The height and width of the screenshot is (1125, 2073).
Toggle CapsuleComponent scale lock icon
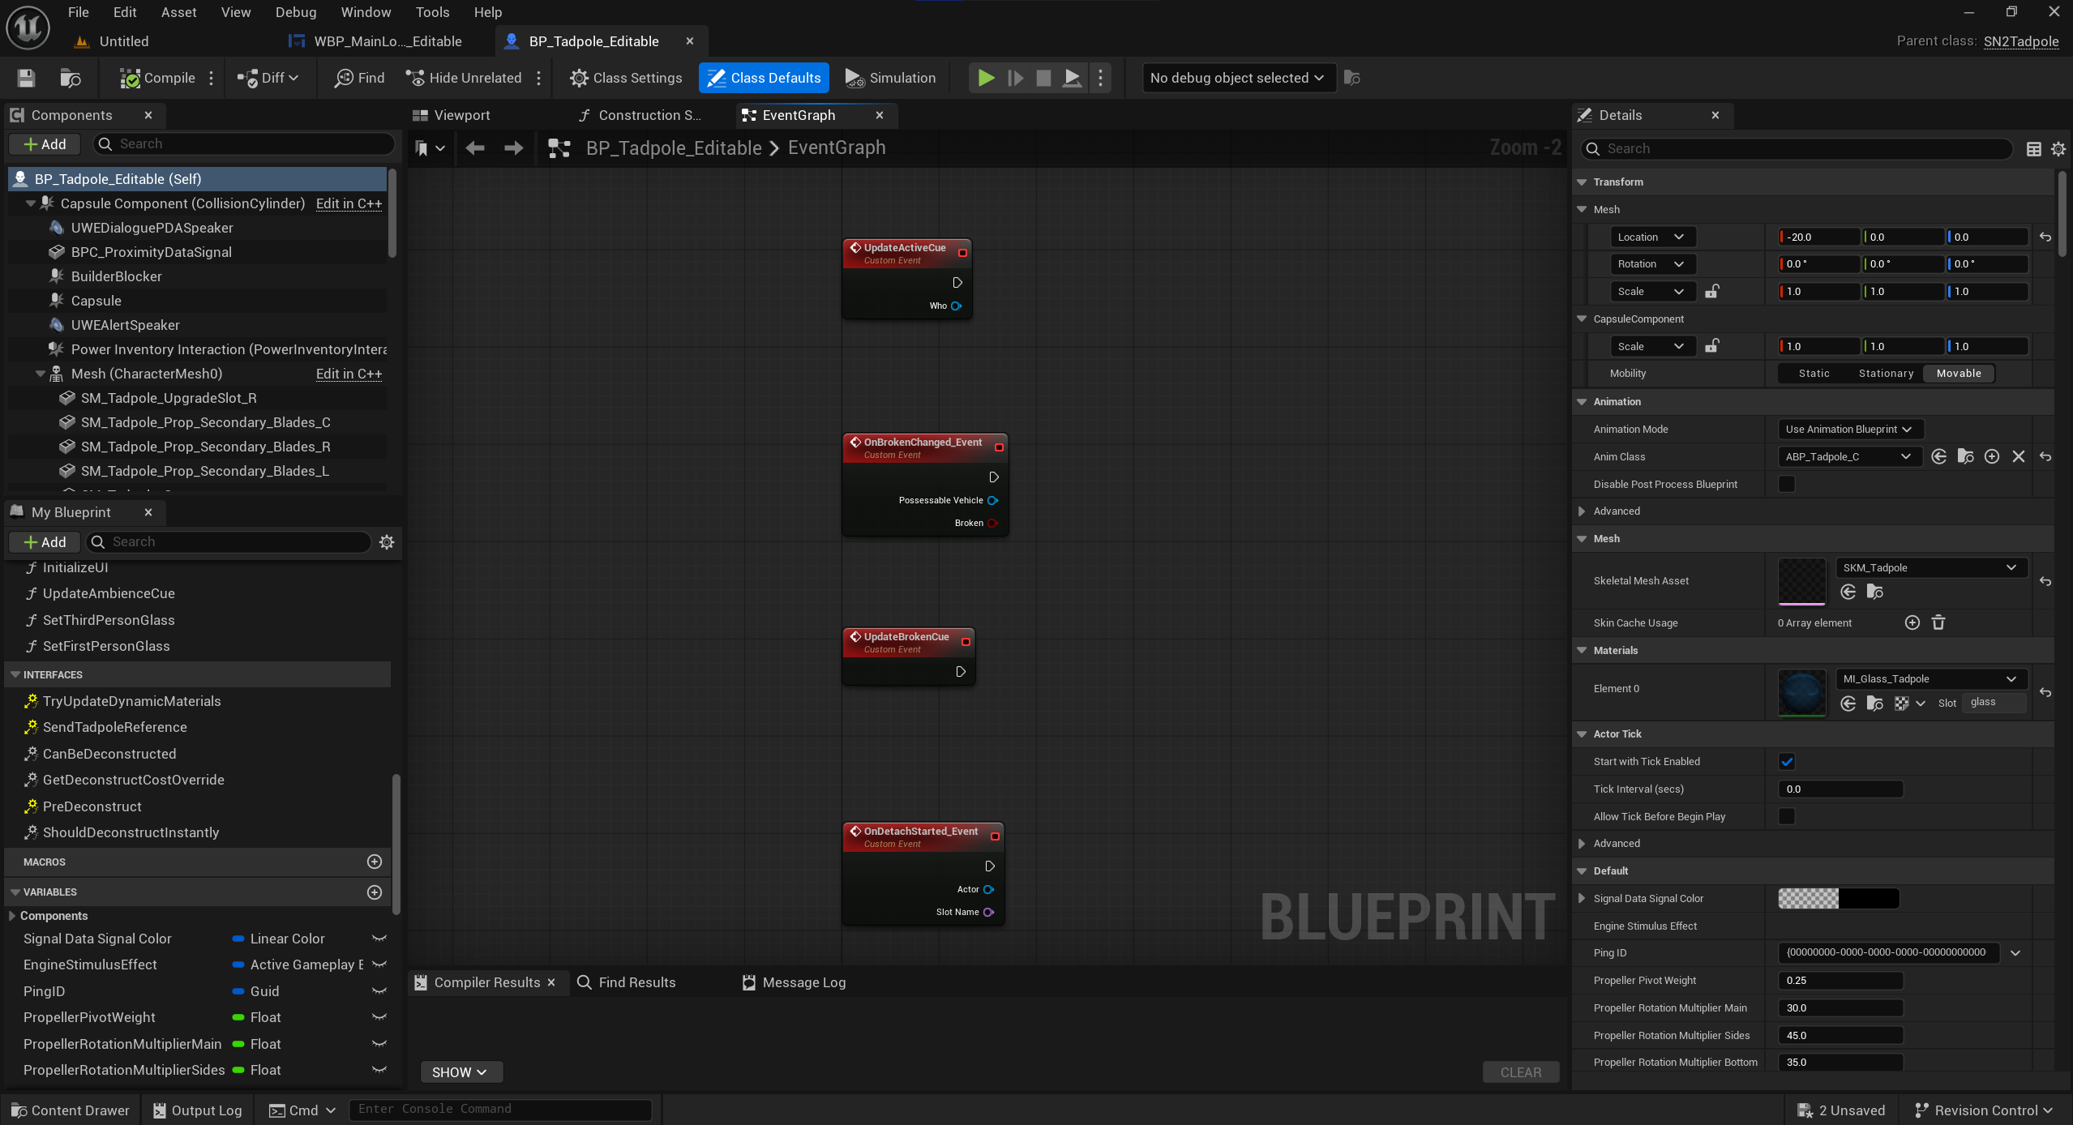[1711, 346]
